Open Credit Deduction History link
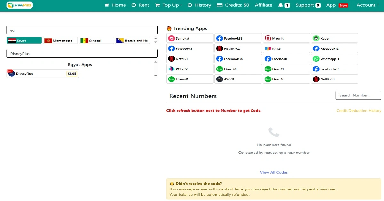This screenshot has width=384, height=201. [359, 111]
